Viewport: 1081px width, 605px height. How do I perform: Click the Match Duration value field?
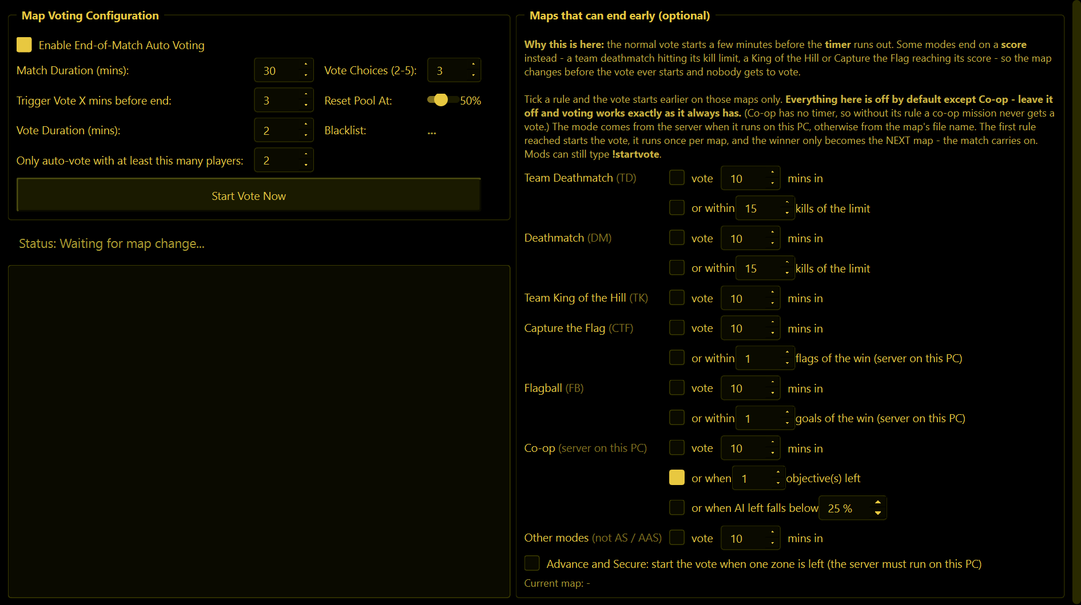click(278, 70)
